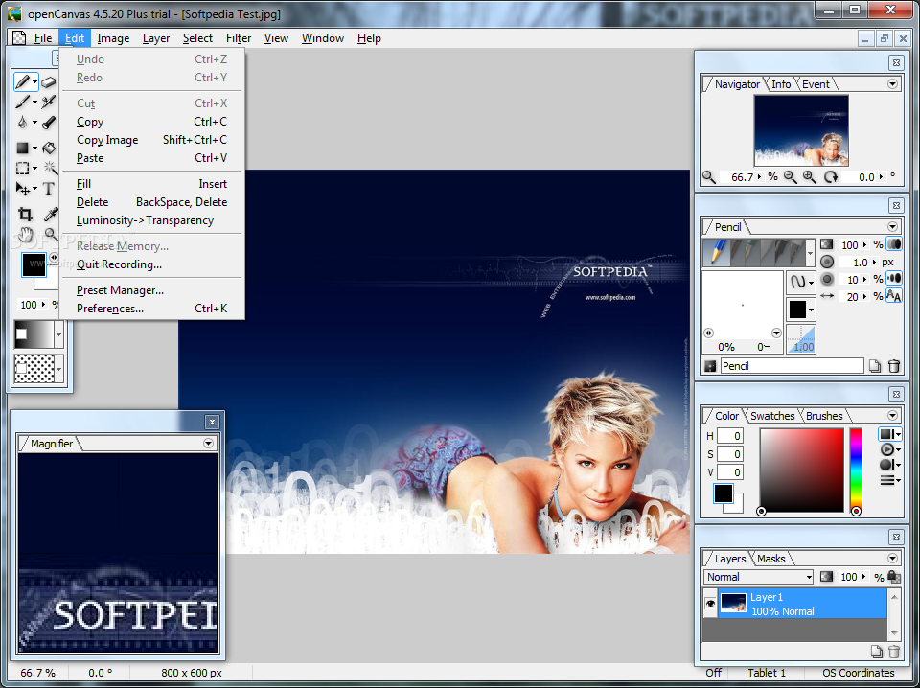This screenshot has width=920, height=688.
Task: Open the Layer menu
Action: point(156,38)
